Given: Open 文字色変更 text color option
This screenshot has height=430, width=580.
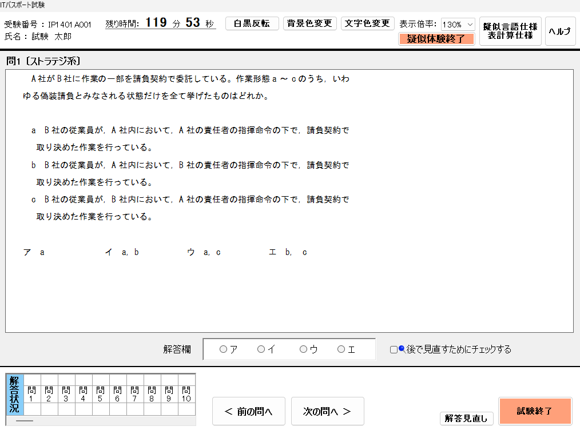Looking at the screenshot, I should tap(368, 23).
